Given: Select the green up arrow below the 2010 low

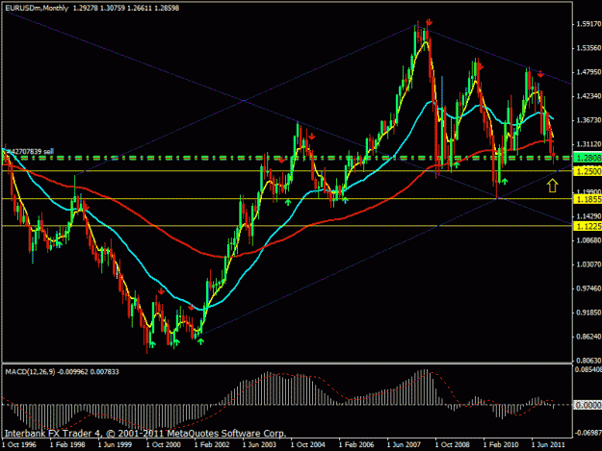Looking at the screenshot, I should tap(505, 181).
